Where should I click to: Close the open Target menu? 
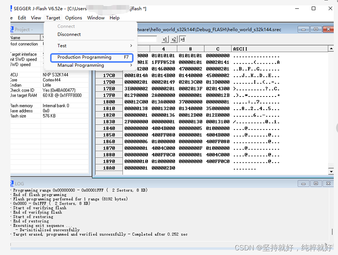point(53,18)
